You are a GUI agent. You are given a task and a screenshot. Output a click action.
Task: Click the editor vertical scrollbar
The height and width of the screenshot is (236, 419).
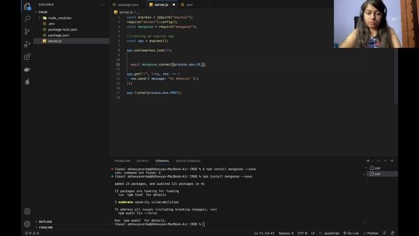coord(396,76)
